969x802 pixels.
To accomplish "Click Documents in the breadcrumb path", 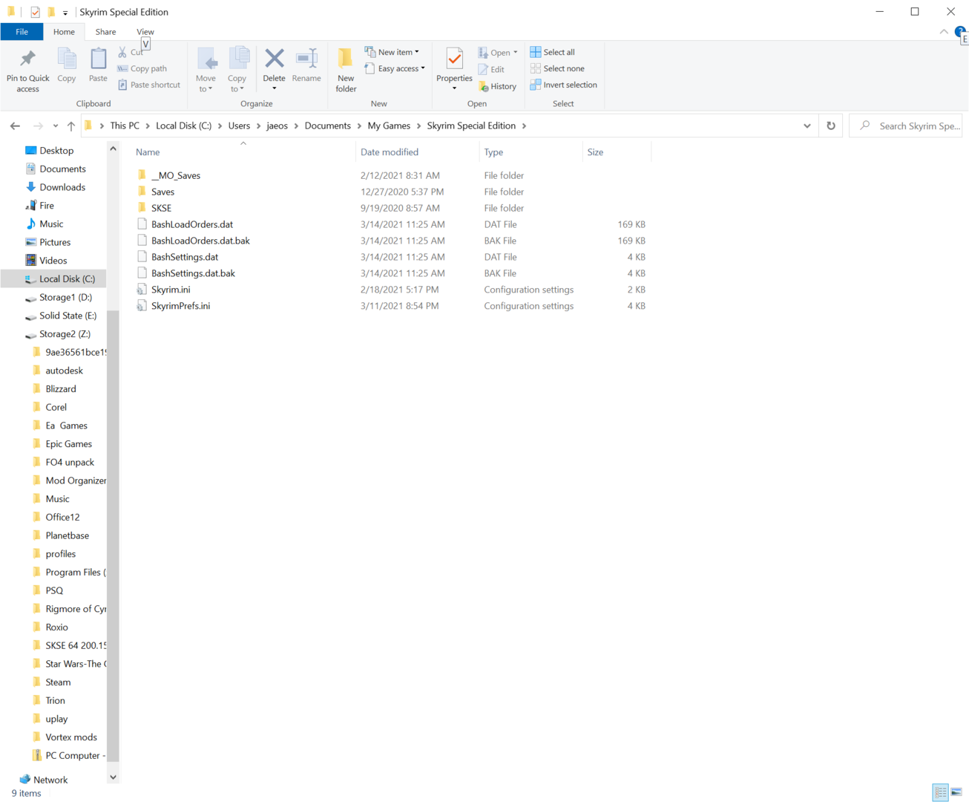I will pyautogui.click(x=327, y=125).
